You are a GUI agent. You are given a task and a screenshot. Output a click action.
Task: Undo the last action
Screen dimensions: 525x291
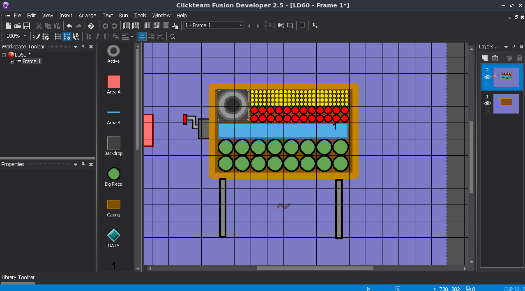pyautogui.click(x=69, y=25)
